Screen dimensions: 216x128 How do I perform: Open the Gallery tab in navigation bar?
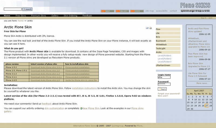[x=55, y=16]
